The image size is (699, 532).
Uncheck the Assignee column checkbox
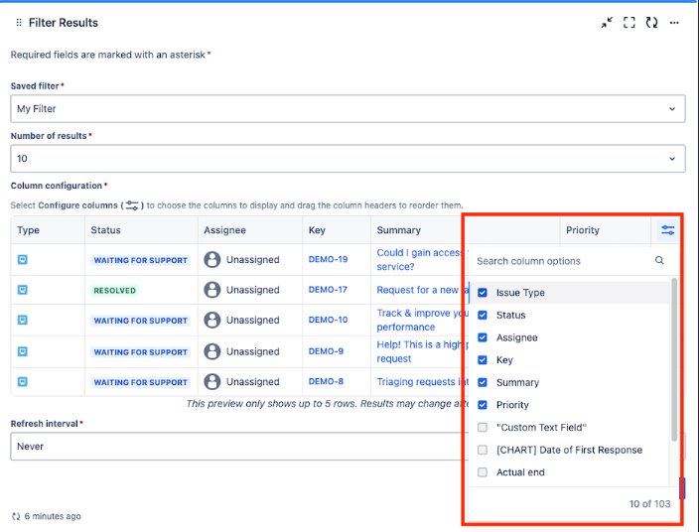[483, 337]
